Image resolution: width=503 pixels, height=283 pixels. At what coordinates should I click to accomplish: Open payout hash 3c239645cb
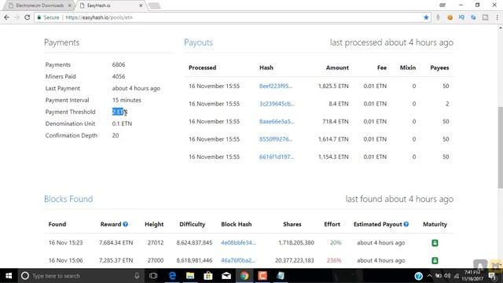point(277,104)
